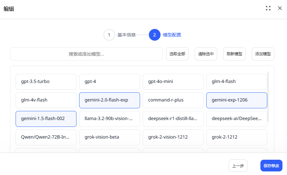Click the 清除选中 button
The width and height of the screenshot is (287, 175).
click(206, 54)
